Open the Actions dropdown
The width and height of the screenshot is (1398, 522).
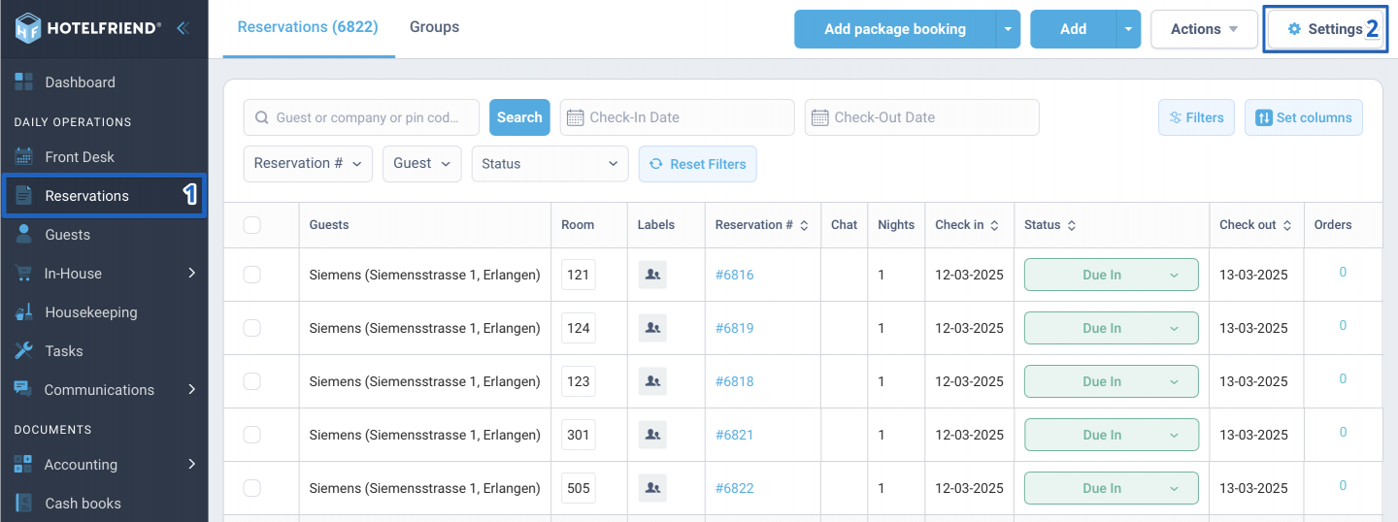click(x=1204, y=29)
